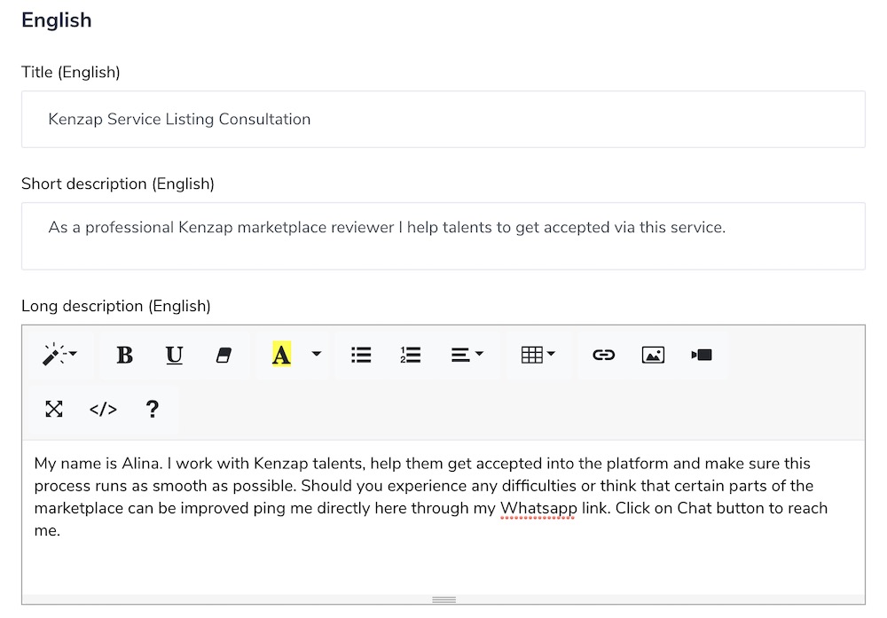Toggle bold formatting
The width and height of the screenshot is (887, 618).
(124, 355)
